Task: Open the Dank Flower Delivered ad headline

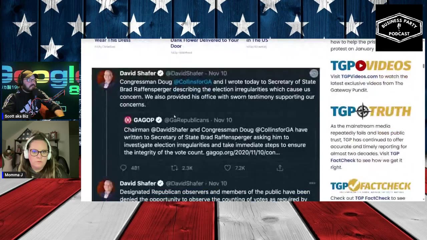Action: tap(204, 43)
